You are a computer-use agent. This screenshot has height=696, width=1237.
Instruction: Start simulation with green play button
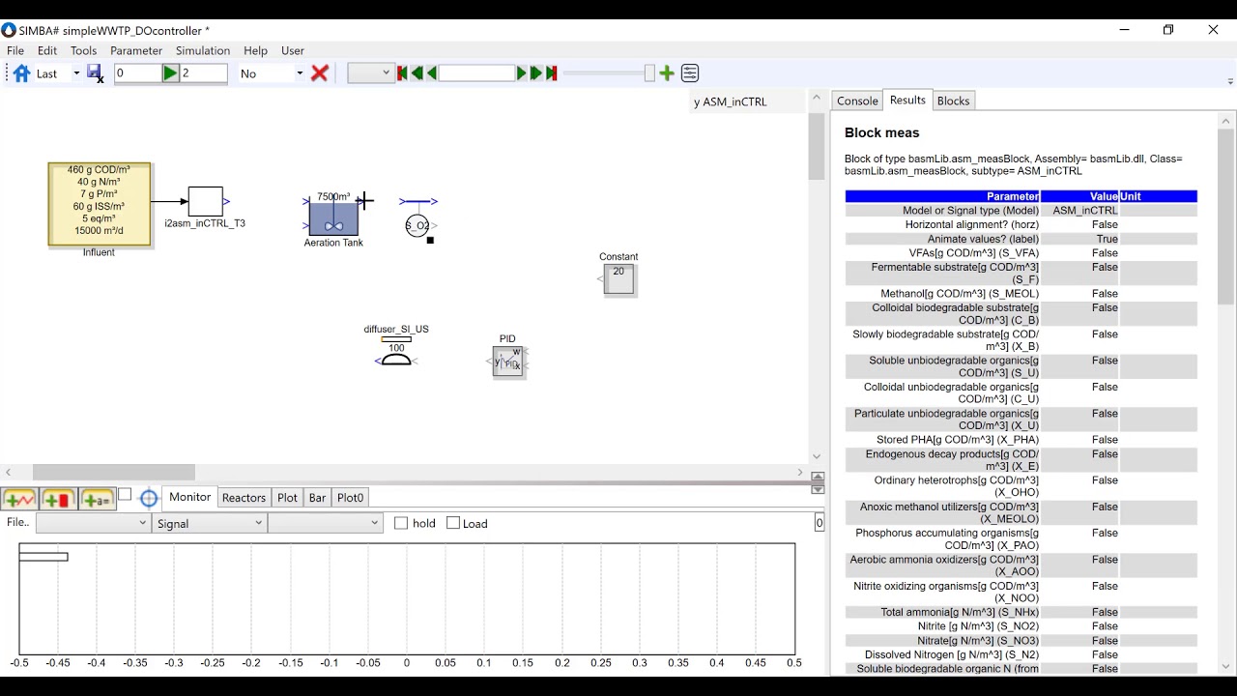170,73
